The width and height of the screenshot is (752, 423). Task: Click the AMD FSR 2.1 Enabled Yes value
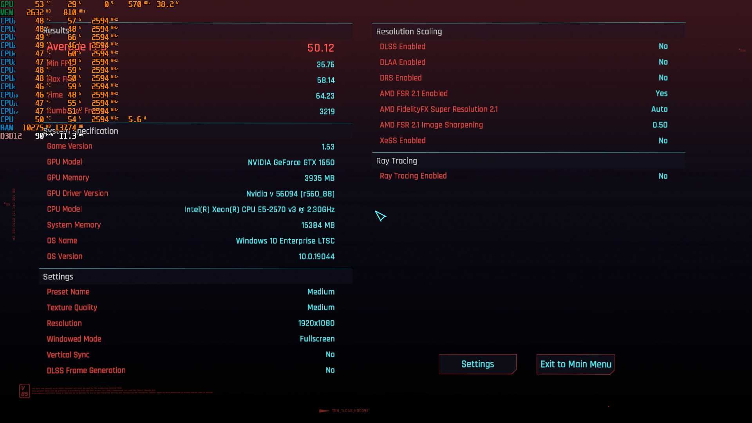(662, 94)
